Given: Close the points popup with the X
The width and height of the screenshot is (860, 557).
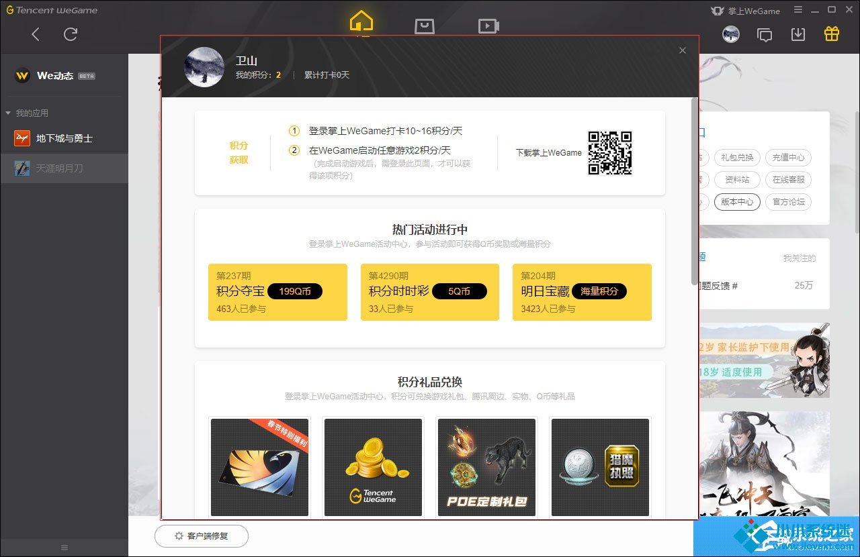Looking at the screenshot, I should pyautogui.click(x=683, y=50).
